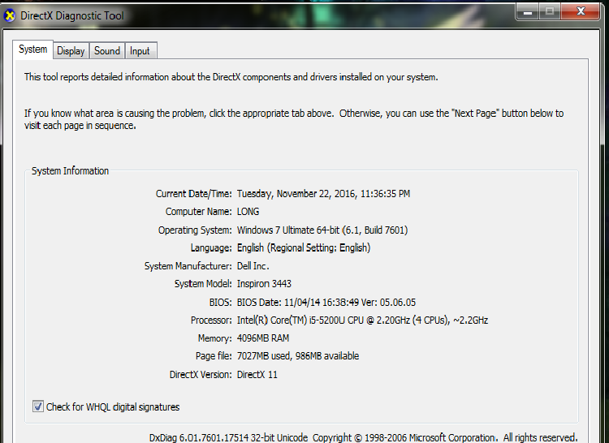The width and height of the screenshot is (609, 443).
Task: Open the Display tab
Action: (71, 51)
